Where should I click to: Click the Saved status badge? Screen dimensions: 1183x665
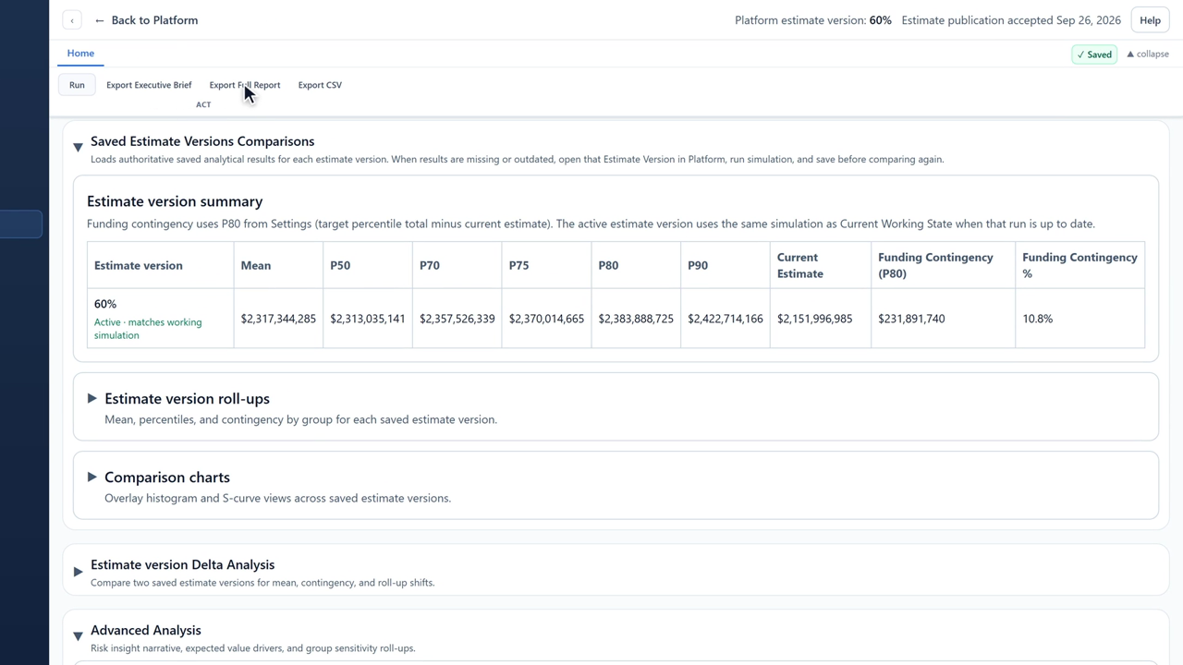(1094, 54)
